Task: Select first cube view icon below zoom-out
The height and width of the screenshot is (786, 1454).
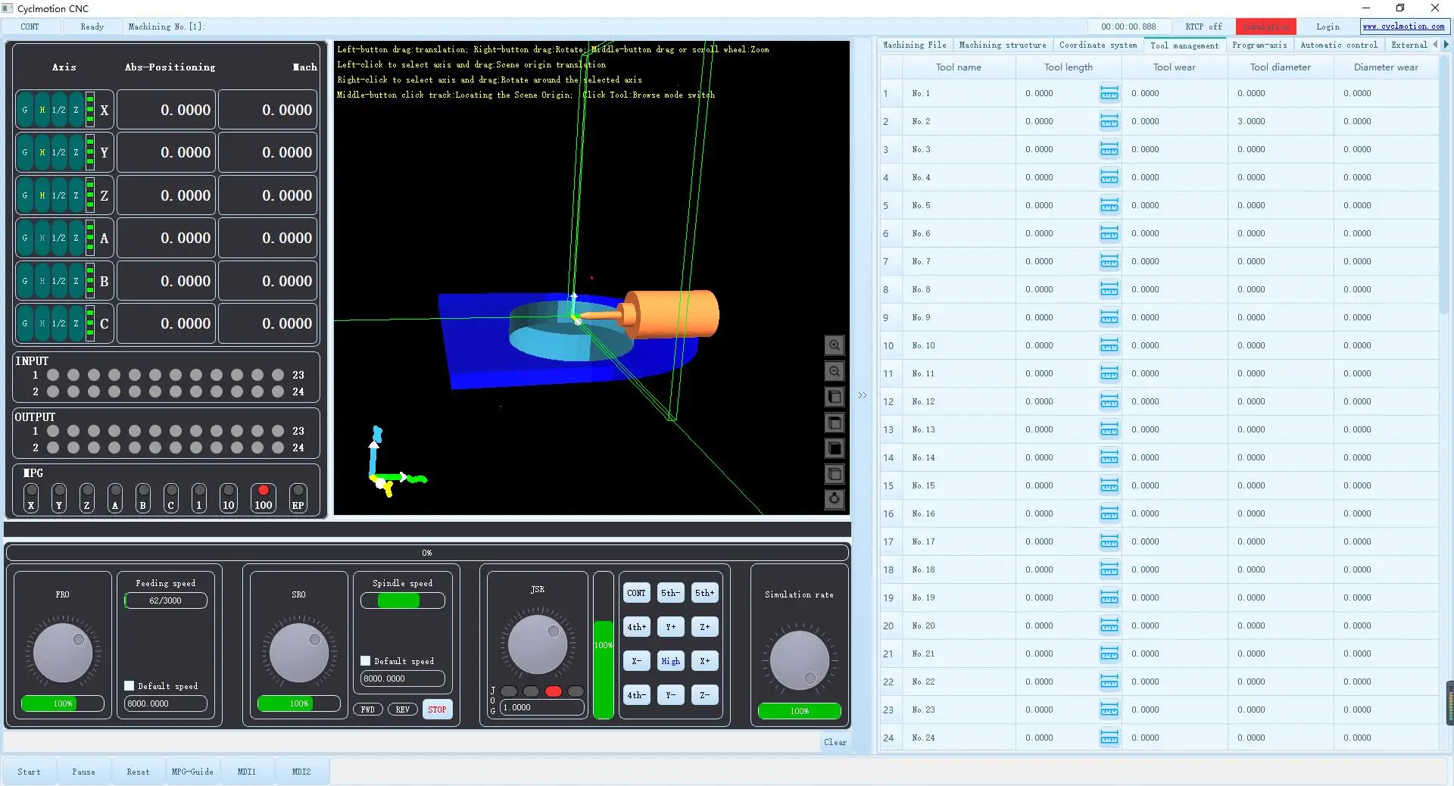Action: (x=834, y=398)
